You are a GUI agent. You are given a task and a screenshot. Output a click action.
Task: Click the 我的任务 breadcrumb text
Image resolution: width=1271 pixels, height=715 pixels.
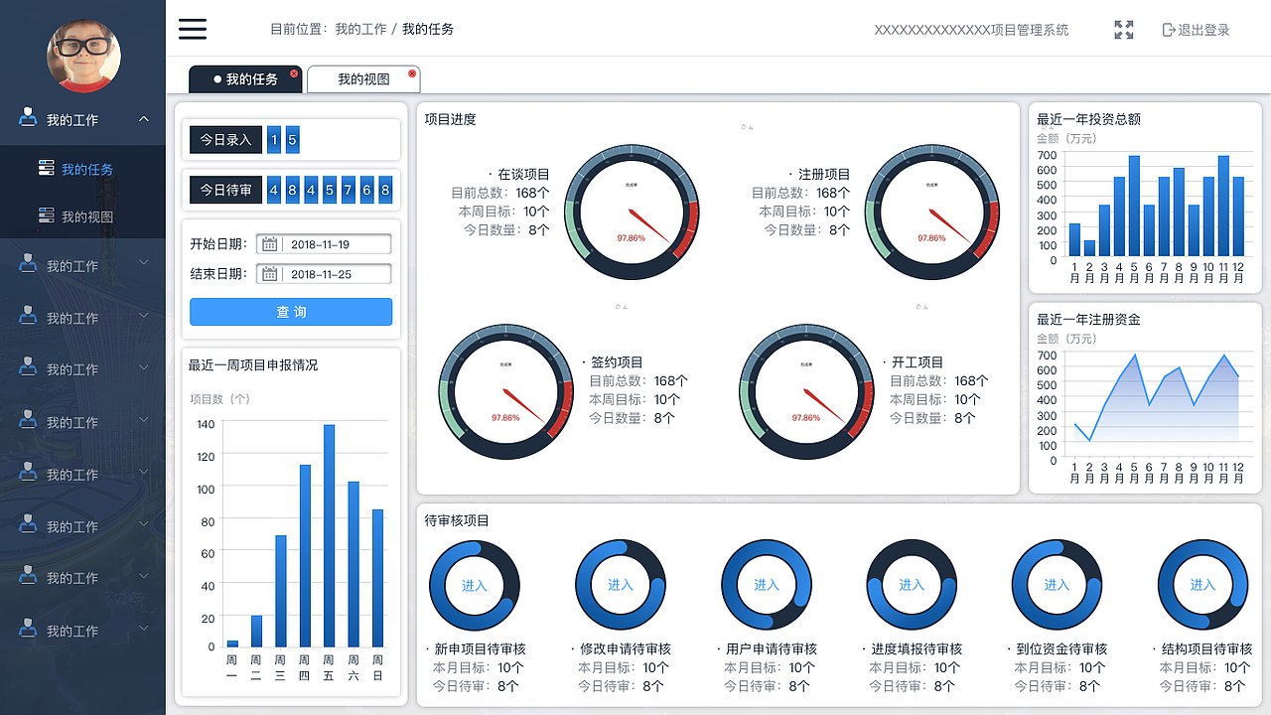click(x=428, y=30)
